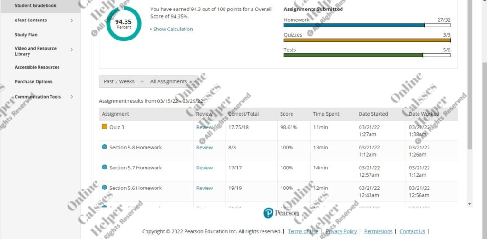Click the Section 5.7 Homework circle icon
Image resolution: width=487 pixels, height=239 pixels.
(x=105, y=168)
